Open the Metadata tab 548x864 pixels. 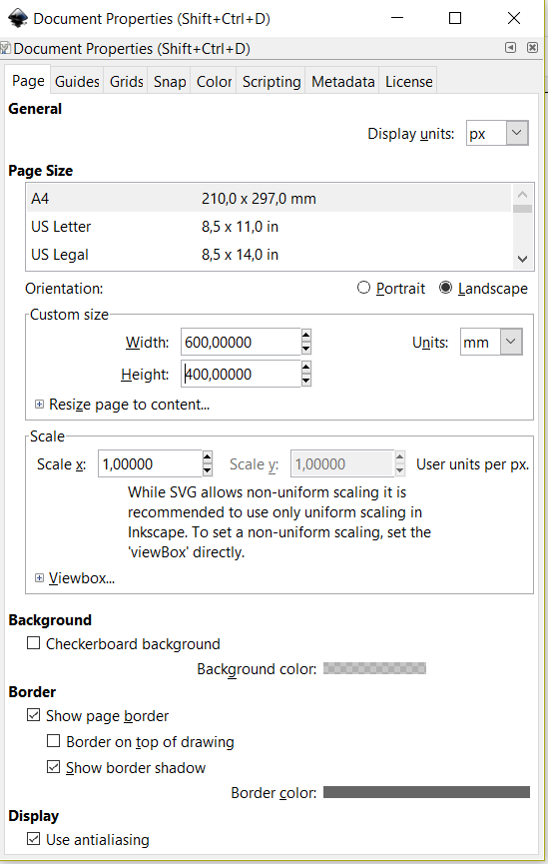point(342,82)
